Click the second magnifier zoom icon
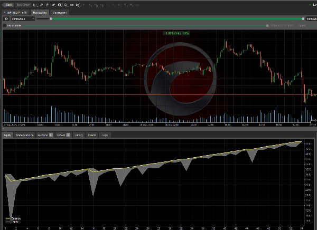Image resolution: width=317 pixels, height=230 pixels. pos(47,4)
